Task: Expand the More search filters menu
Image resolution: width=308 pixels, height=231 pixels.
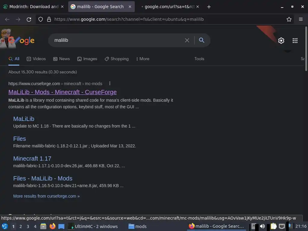Action: (143, 59)
